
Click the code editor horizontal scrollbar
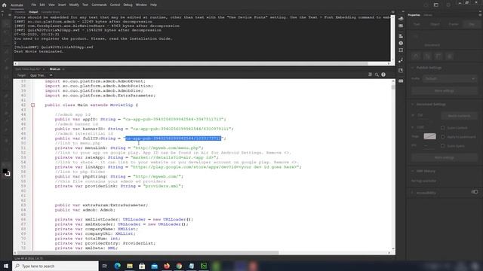click(x=148, y=253)
